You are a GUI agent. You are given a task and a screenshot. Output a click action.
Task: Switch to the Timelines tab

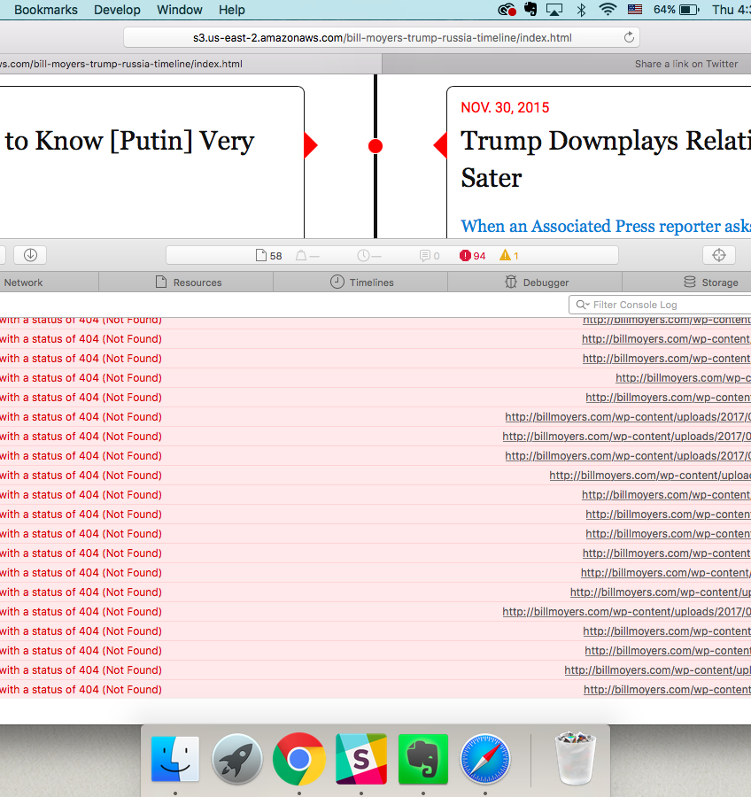click(x=362, y=282)
